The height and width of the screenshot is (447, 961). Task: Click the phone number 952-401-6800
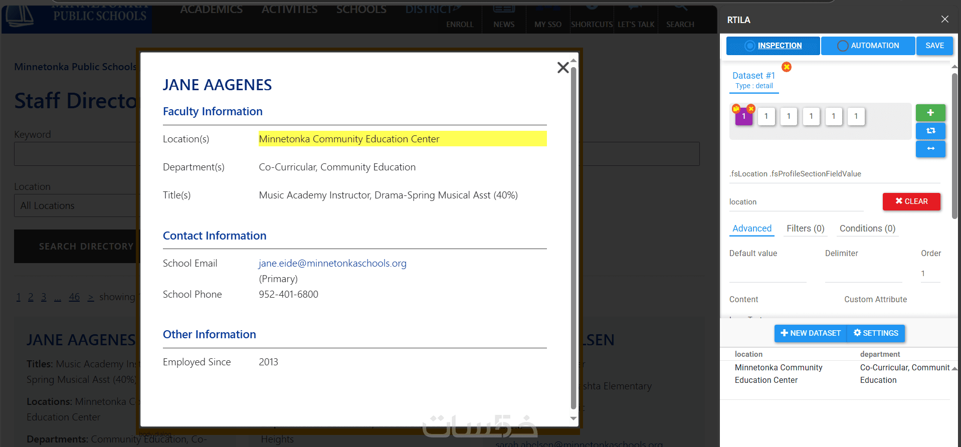[288, 294]
